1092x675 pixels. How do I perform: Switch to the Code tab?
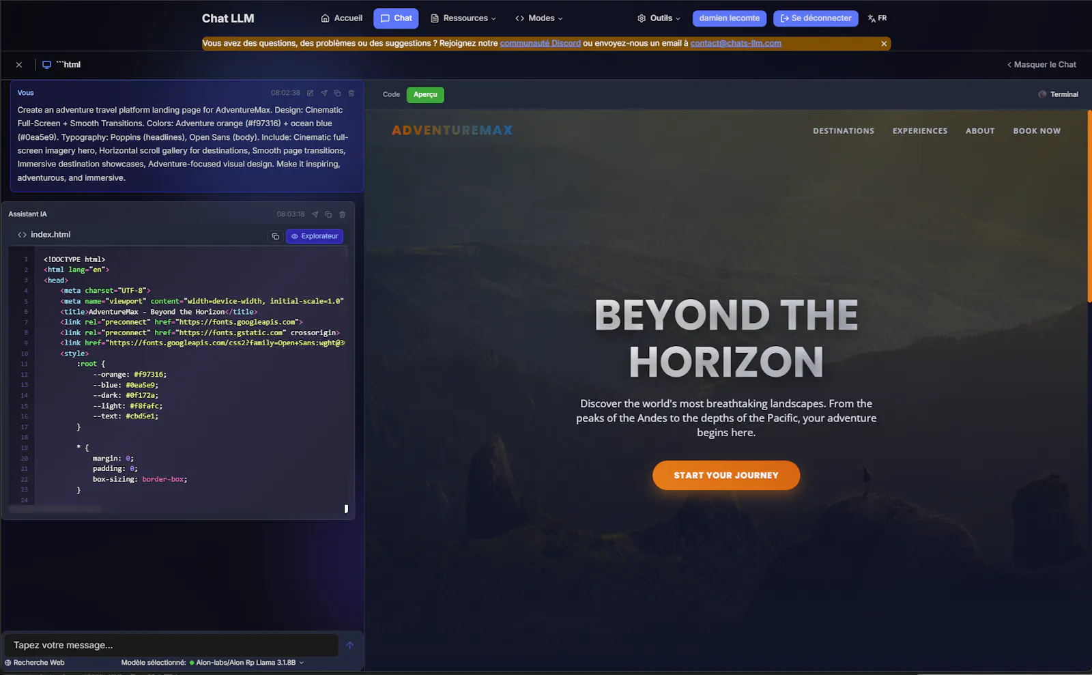tap(391, 95)
